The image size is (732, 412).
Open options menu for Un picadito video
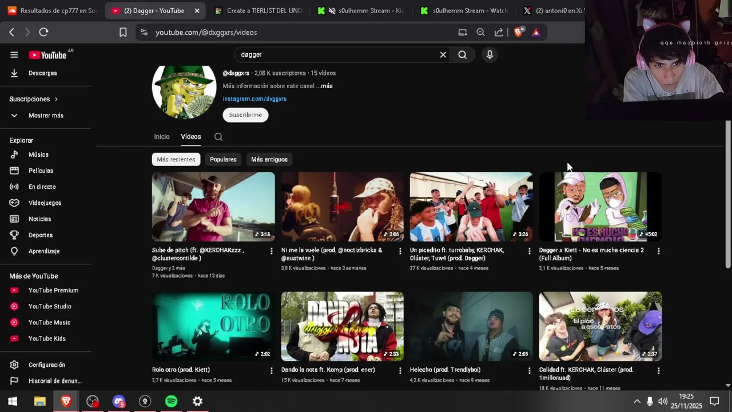(529, 251)
